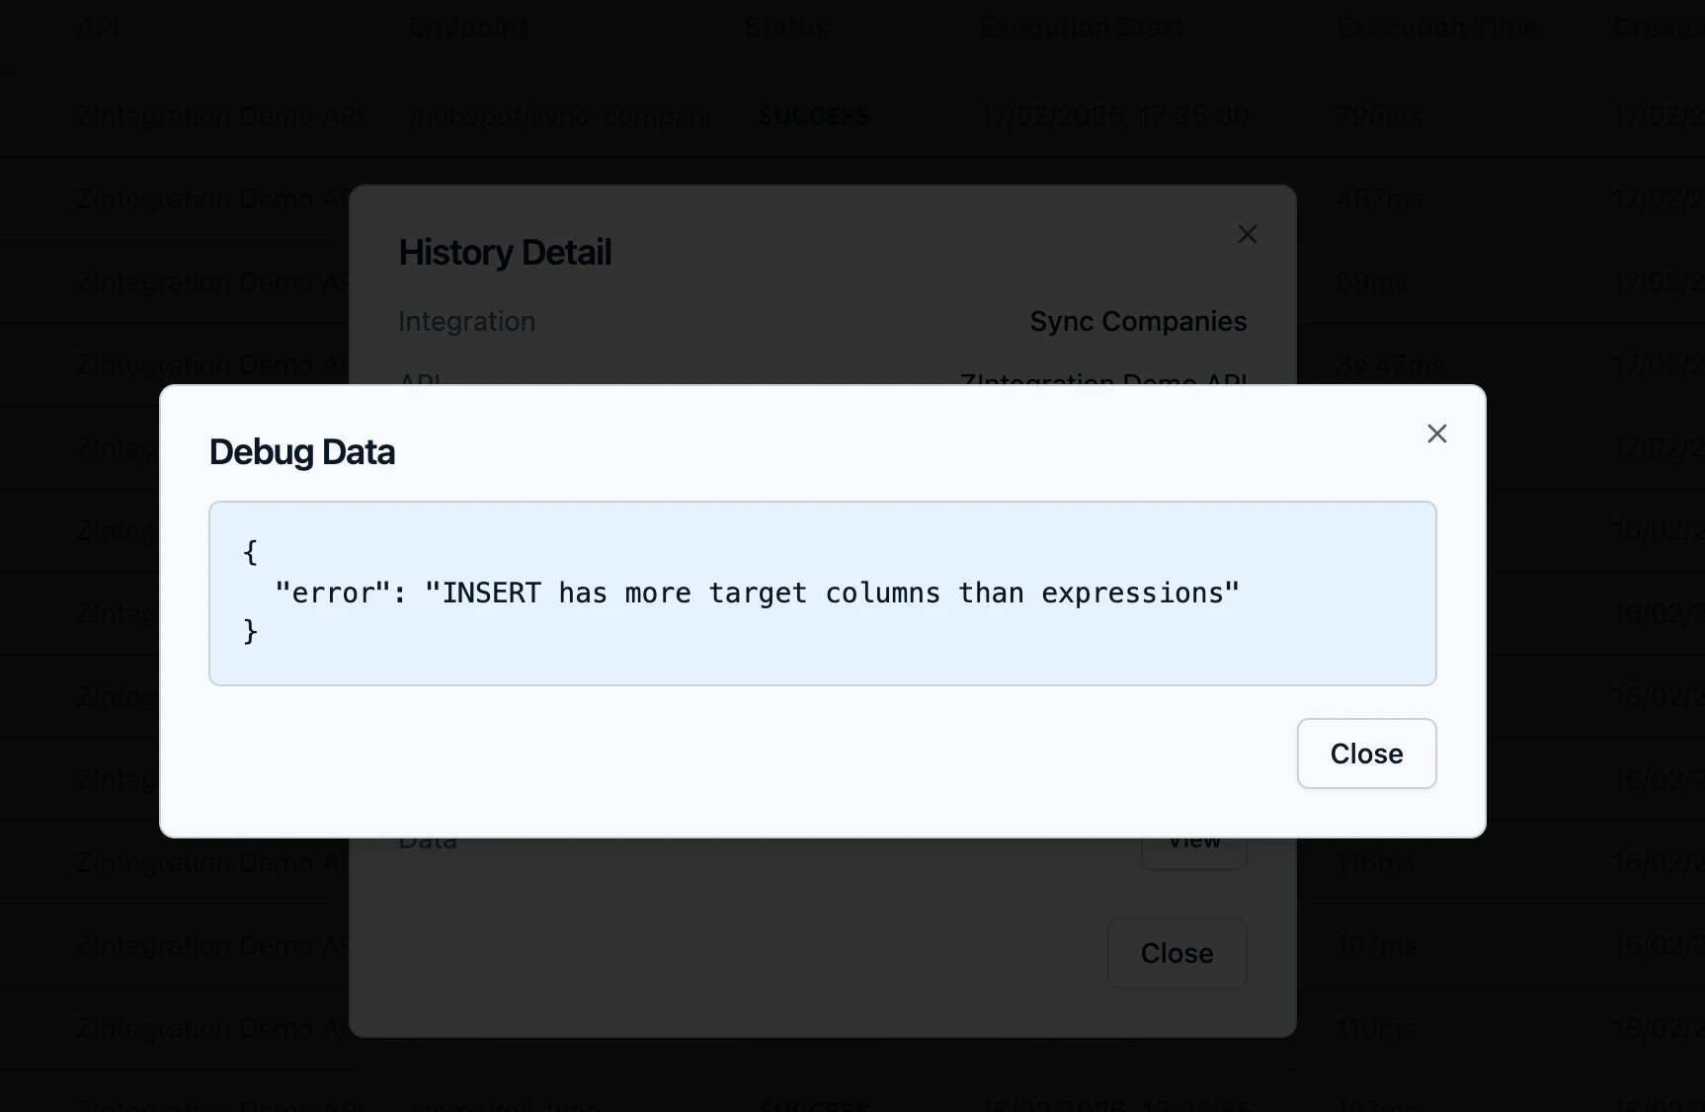Click the 3s 47ms execution time cell

coord(1390,365)
